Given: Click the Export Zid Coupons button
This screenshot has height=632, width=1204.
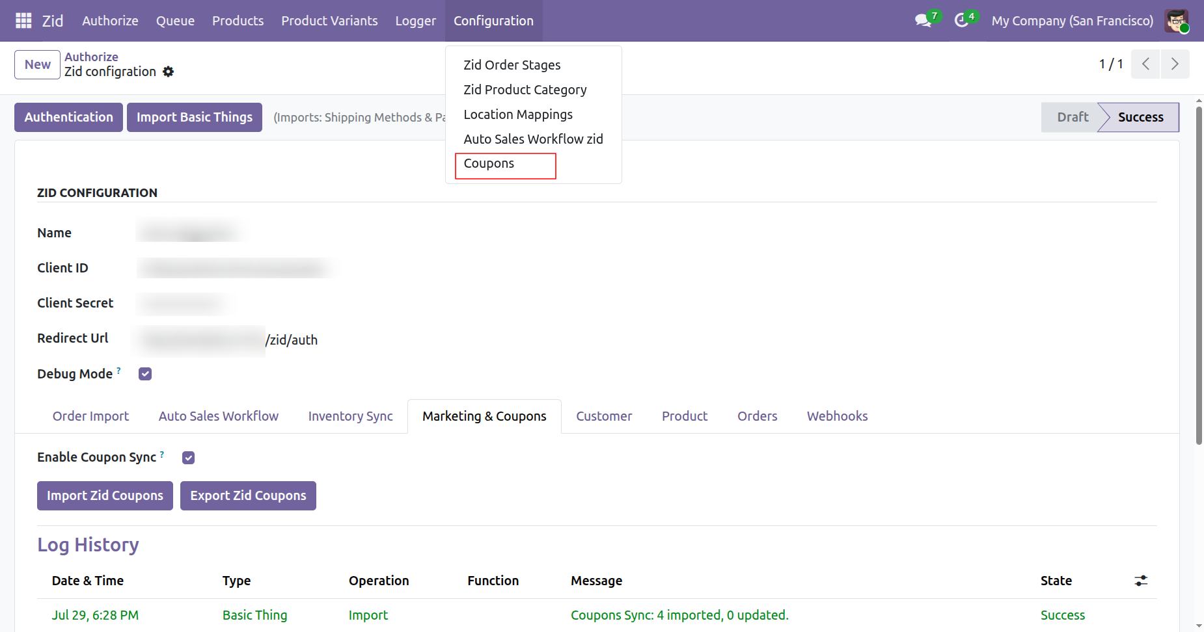Looking at the screenshot, I should (x=248, y=495).
